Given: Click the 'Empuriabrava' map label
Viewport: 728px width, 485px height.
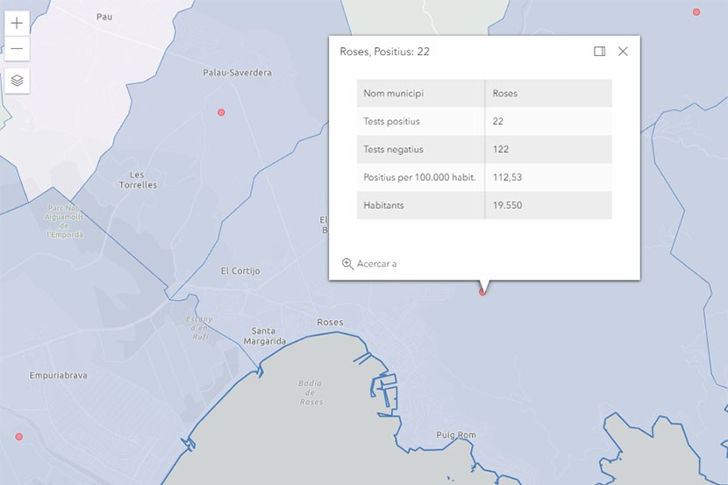Looking at the screenshot, I should [x=59, y=375].
